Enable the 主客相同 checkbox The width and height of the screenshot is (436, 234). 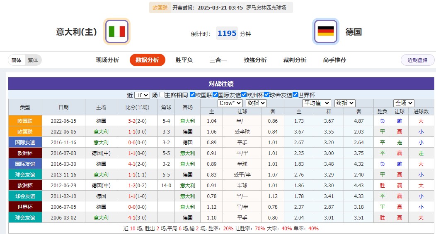point(162,95)
